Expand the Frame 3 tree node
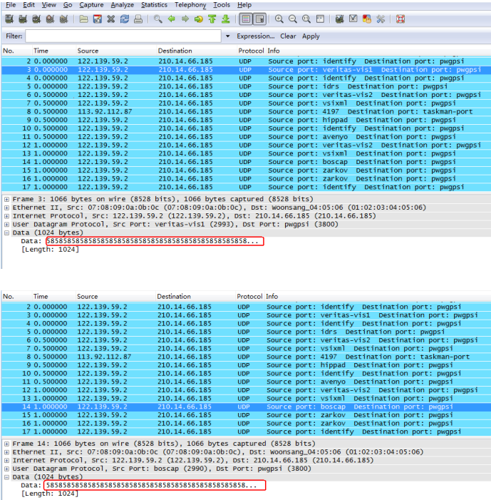The image size is (491, 500). pyautogui.click(x=6, y=199)
